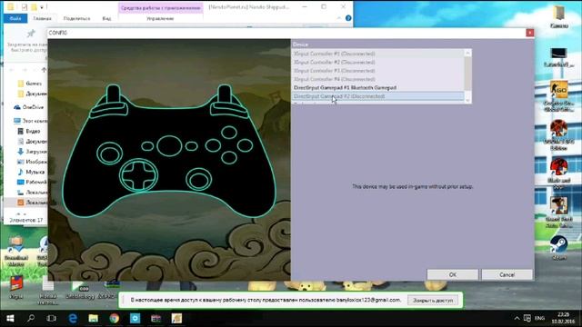Click the taskbar search magnifier
The height and width of the screenshot is (327, 582).
click(31, 318)
